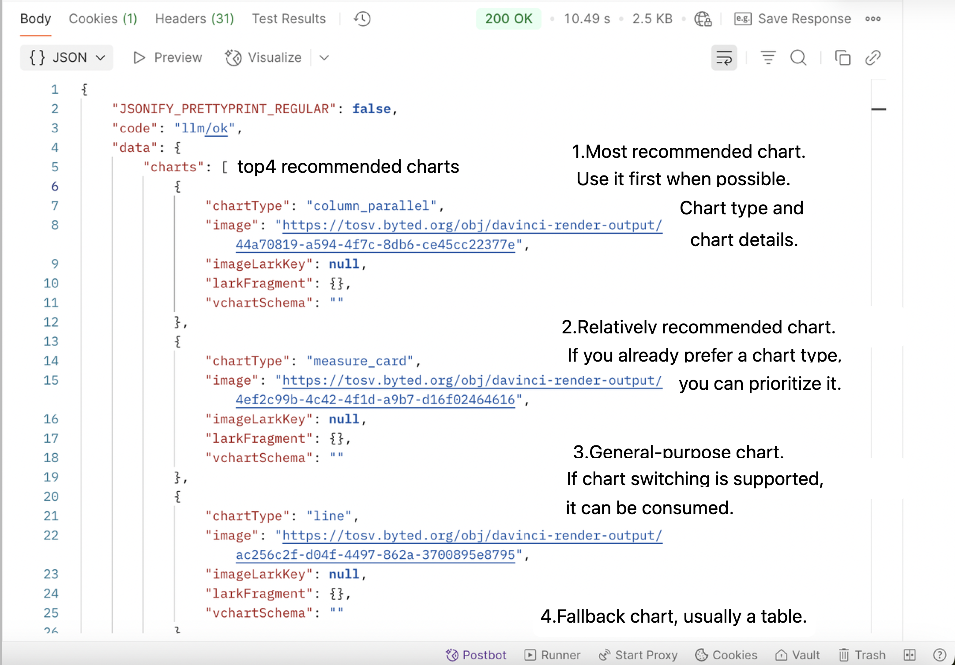The width and height of the screenshot is (955, 665).
Task: Open the three-dots more options menu
Action: tap(873, 19)
